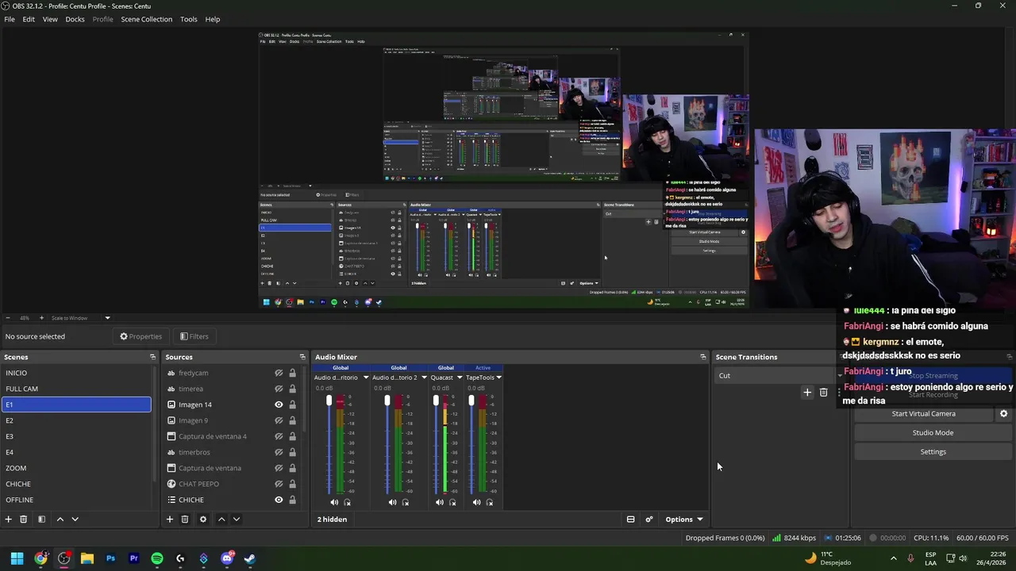Open scene filters icon in Scenes toolbar

point(41,519)
